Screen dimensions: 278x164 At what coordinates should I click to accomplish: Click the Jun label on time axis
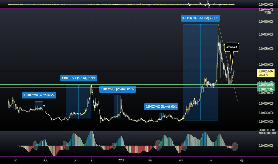tap(15, 160)
